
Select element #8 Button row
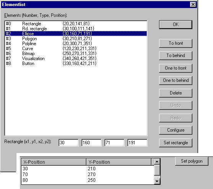(x=76, y=64)
